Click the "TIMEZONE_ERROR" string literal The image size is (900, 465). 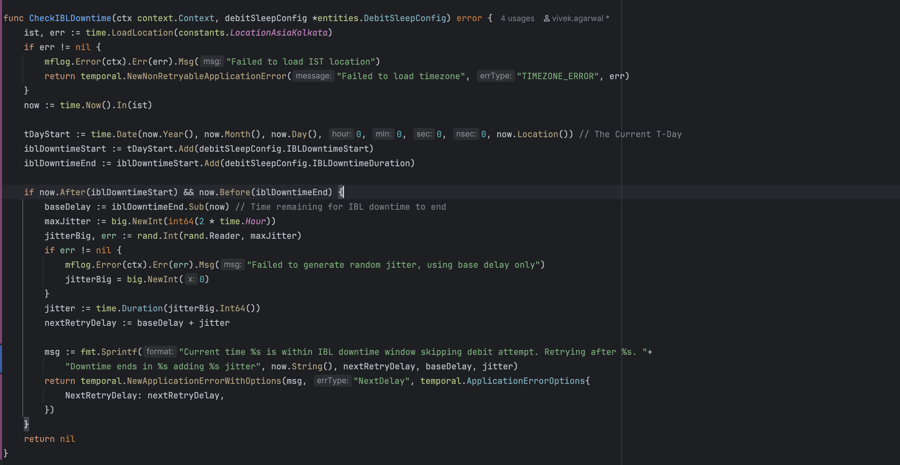coord(557,76)
